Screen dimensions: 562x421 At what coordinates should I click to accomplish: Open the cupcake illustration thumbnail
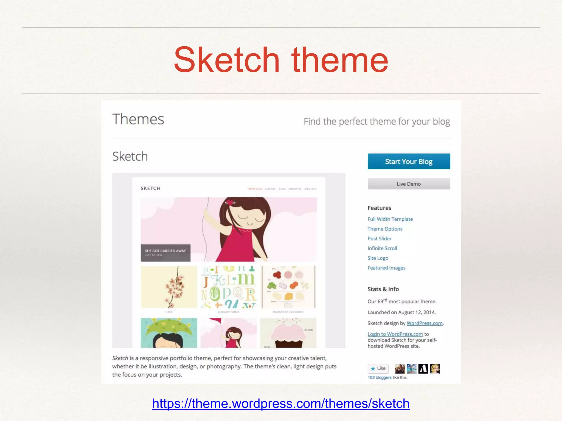(x=288, y=333)
